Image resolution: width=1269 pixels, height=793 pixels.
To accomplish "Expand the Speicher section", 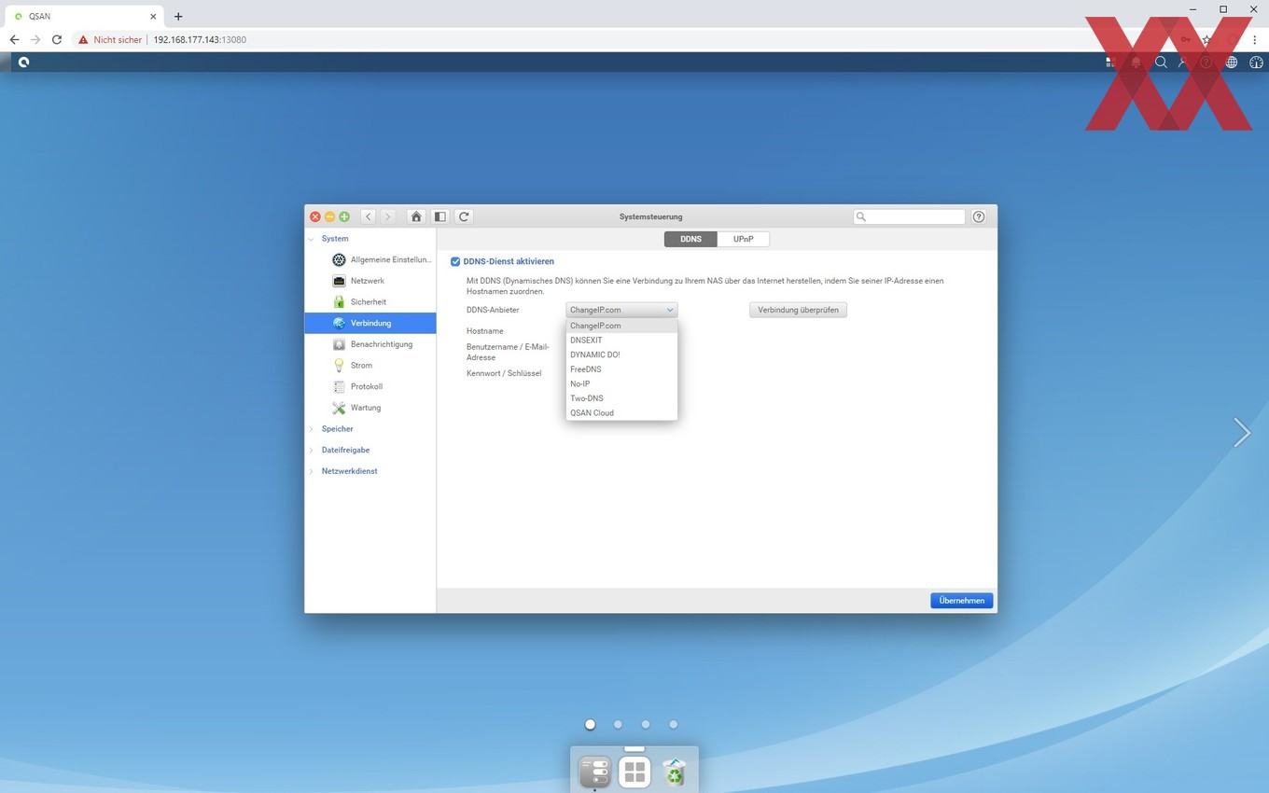I will click(312, 429).
